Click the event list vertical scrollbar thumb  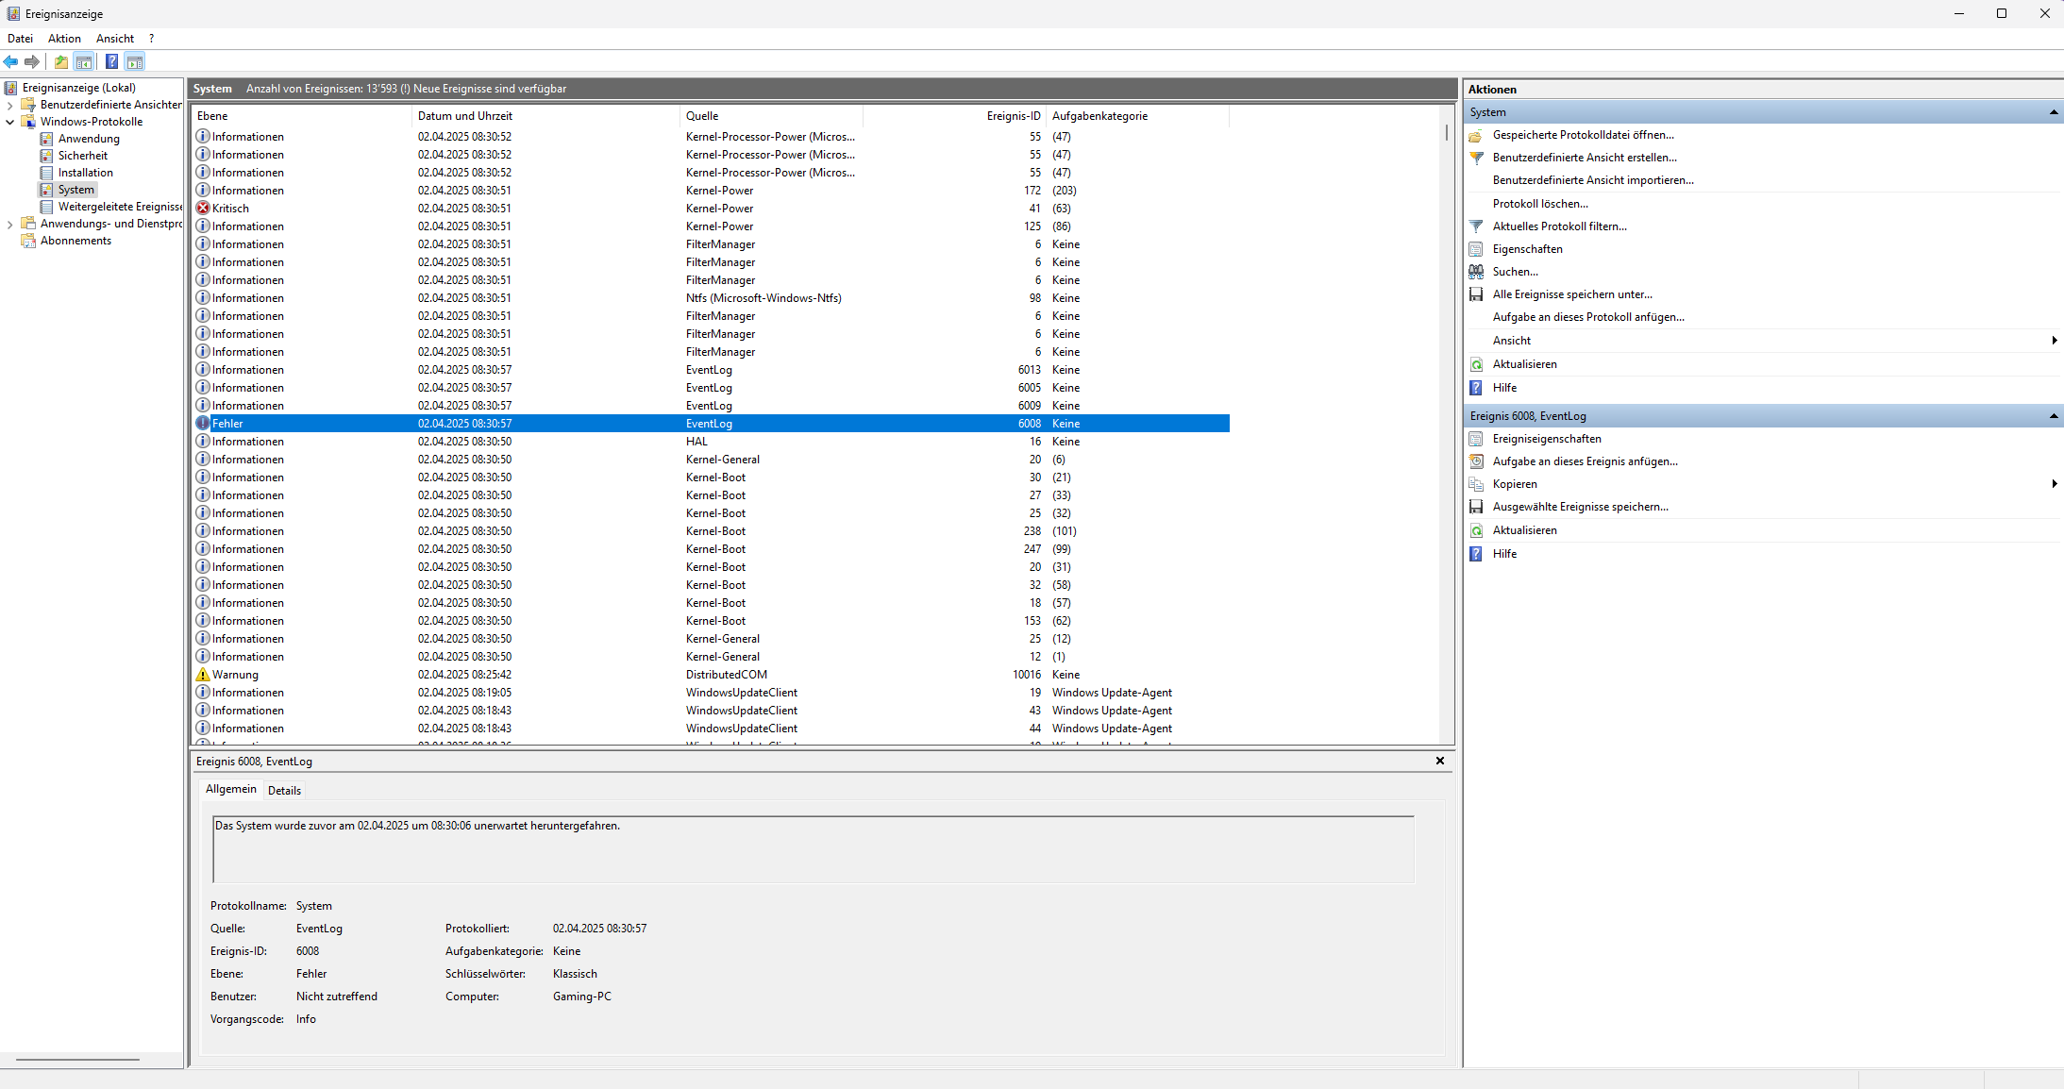pos(1446,132)
